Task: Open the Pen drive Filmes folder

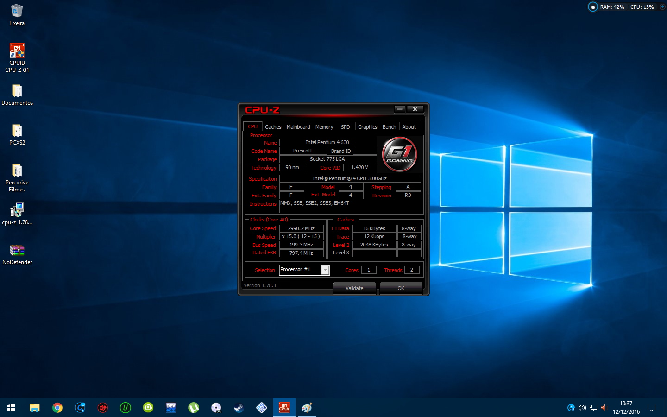Action: click(x=17, y=178)
